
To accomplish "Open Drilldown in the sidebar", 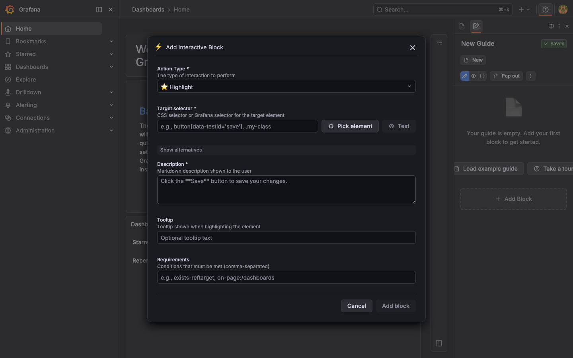I will (x=28, y=92).
